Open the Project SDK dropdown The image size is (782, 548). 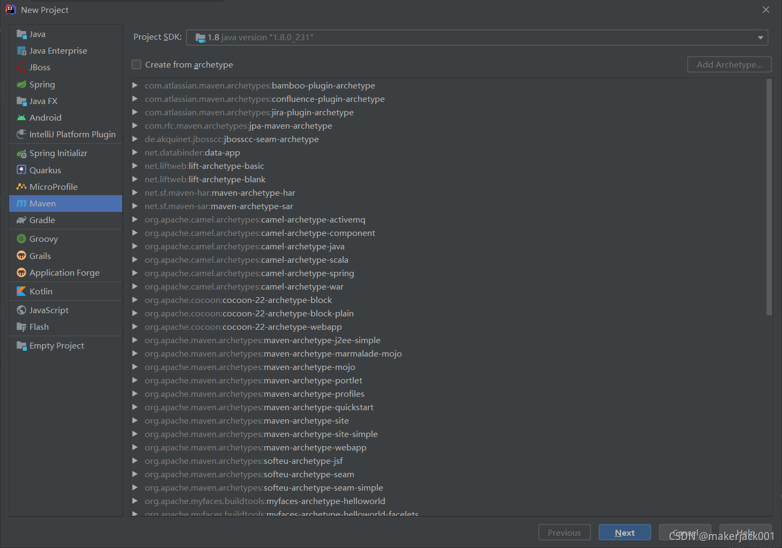(x=477, y=38)
